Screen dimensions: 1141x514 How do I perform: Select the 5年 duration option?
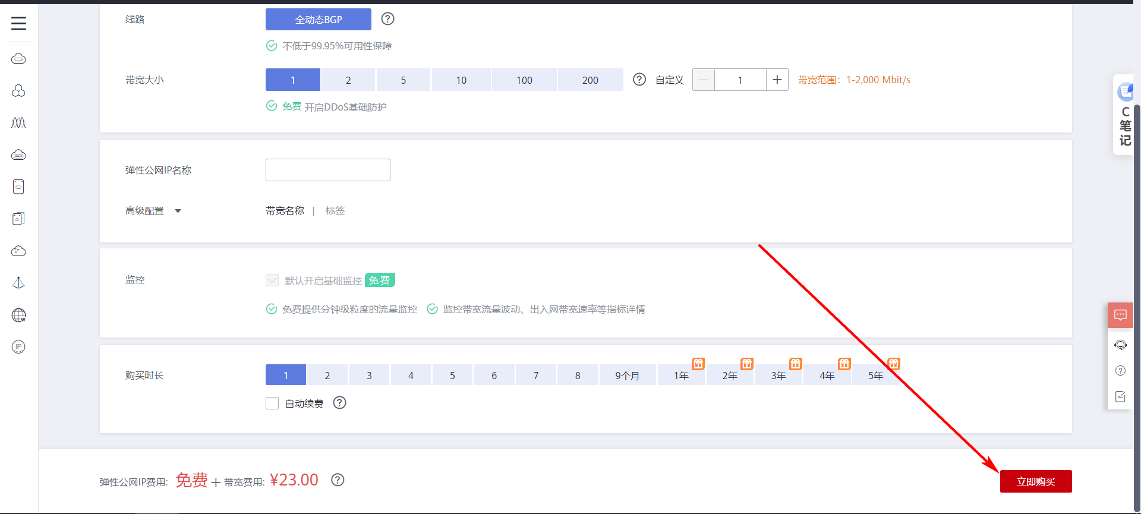click(x=876, y=375)
